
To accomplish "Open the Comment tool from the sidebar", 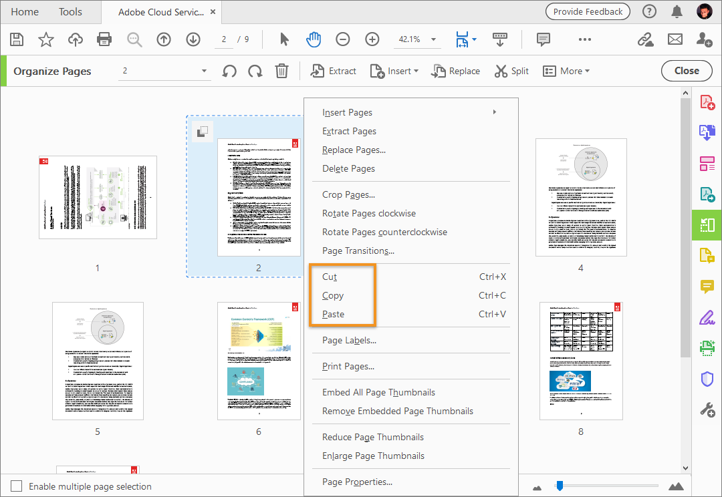I will [707, 286].
